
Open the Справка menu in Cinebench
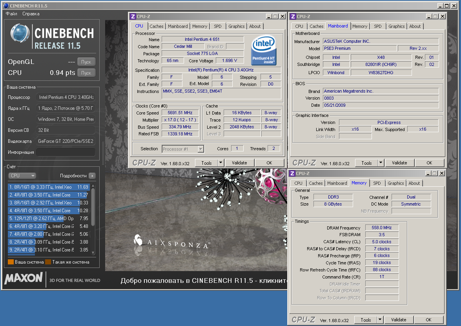pos(31,14)
